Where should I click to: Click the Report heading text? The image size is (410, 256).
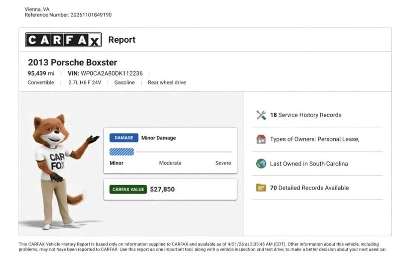(x=122, y=40)
